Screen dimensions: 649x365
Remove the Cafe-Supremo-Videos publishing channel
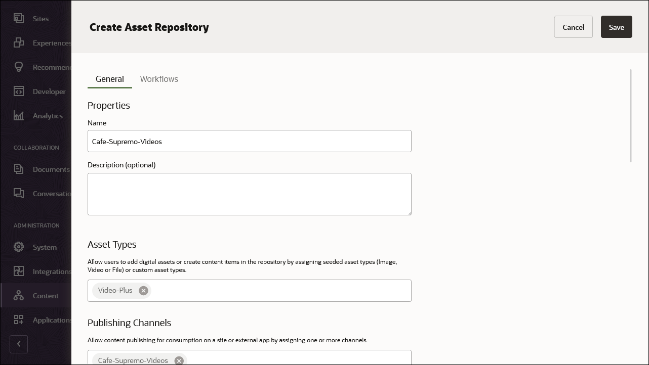coord(179,360)
